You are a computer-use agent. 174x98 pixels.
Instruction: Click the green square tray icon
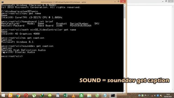click(x=142, y=96)
